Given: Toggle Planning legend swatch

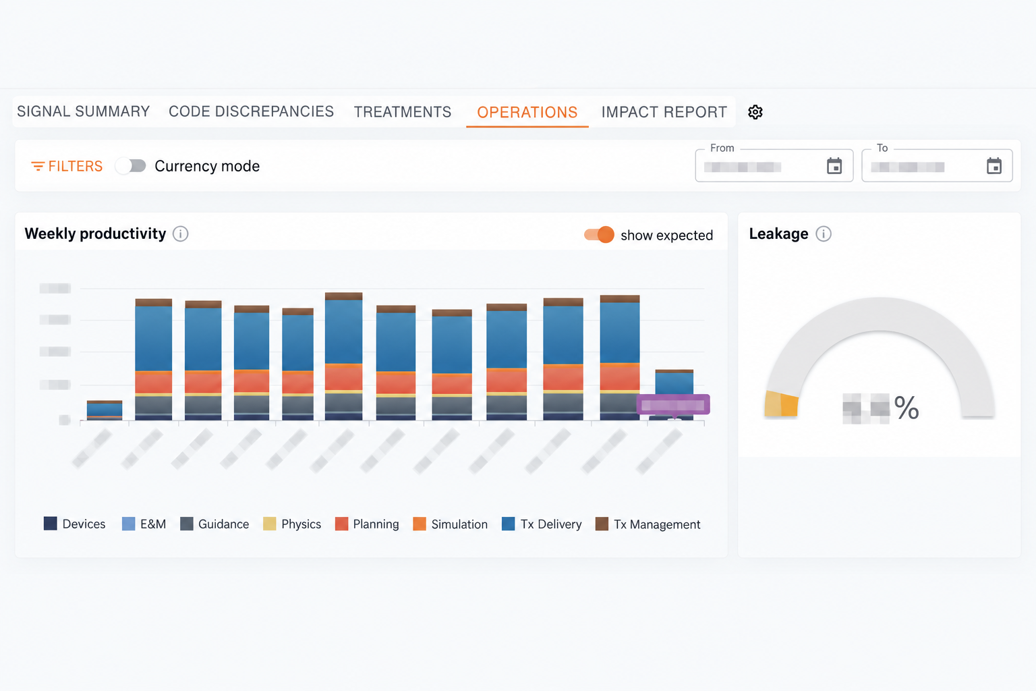Looking at the screenshot, I should [341, 524].
